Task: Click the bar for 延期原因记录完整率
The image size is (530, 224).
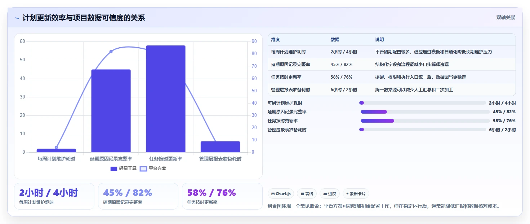Action: (x=111, y=111)
